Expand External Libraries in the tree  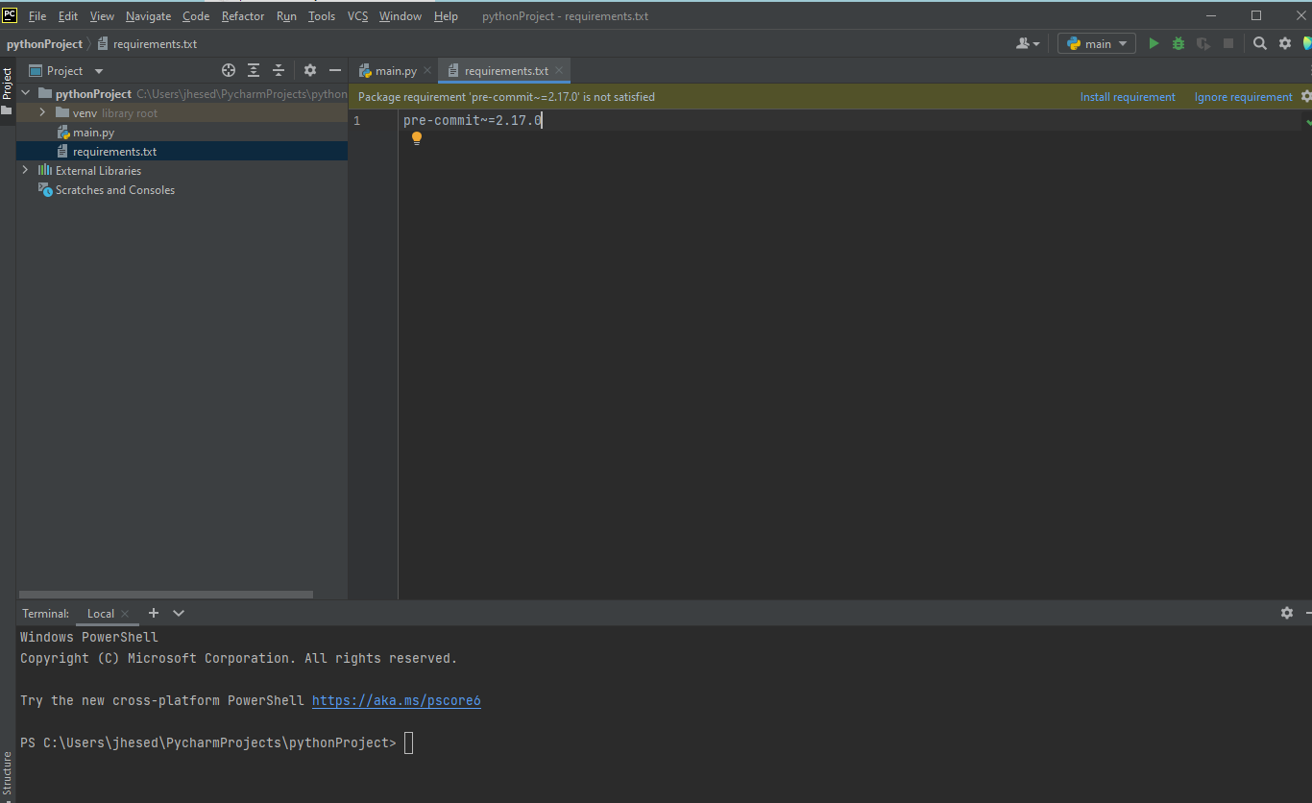tap(24, 170)
